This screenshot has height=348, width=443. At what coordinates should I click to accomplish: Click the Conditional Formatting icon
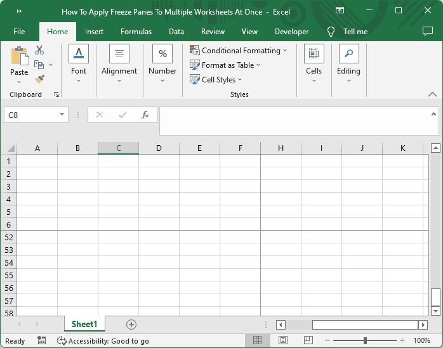point(195,50)
